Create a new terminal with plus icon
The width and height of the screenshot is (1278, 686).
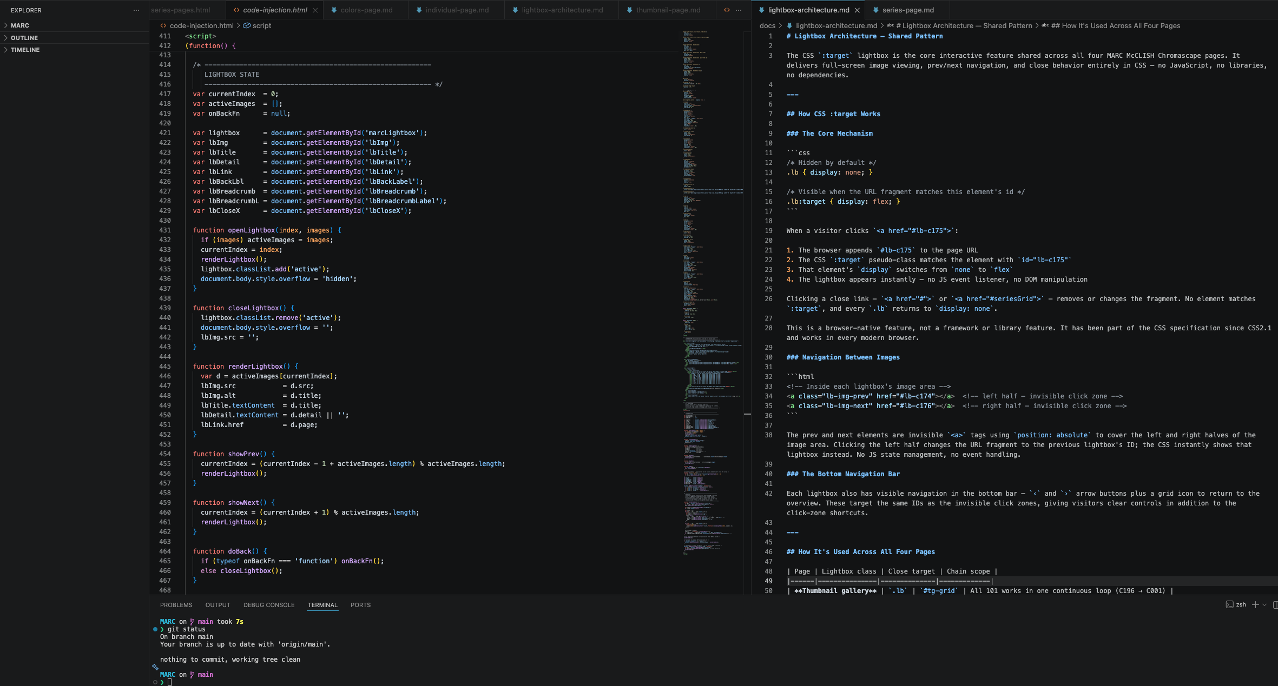1255,604
